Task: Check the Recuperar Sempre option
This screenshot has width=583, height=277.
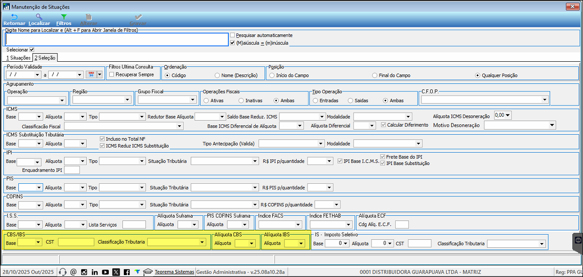Action: point(112,74)
